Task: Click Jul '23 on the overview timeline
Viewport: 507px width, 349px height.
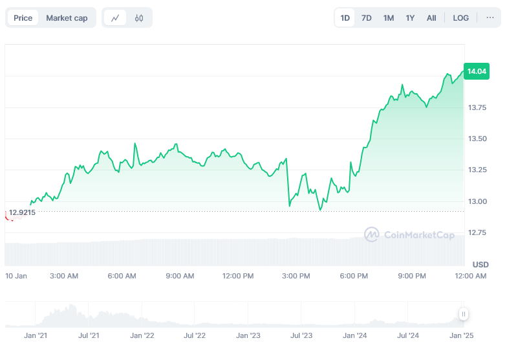Action: [x=301, y=335]
